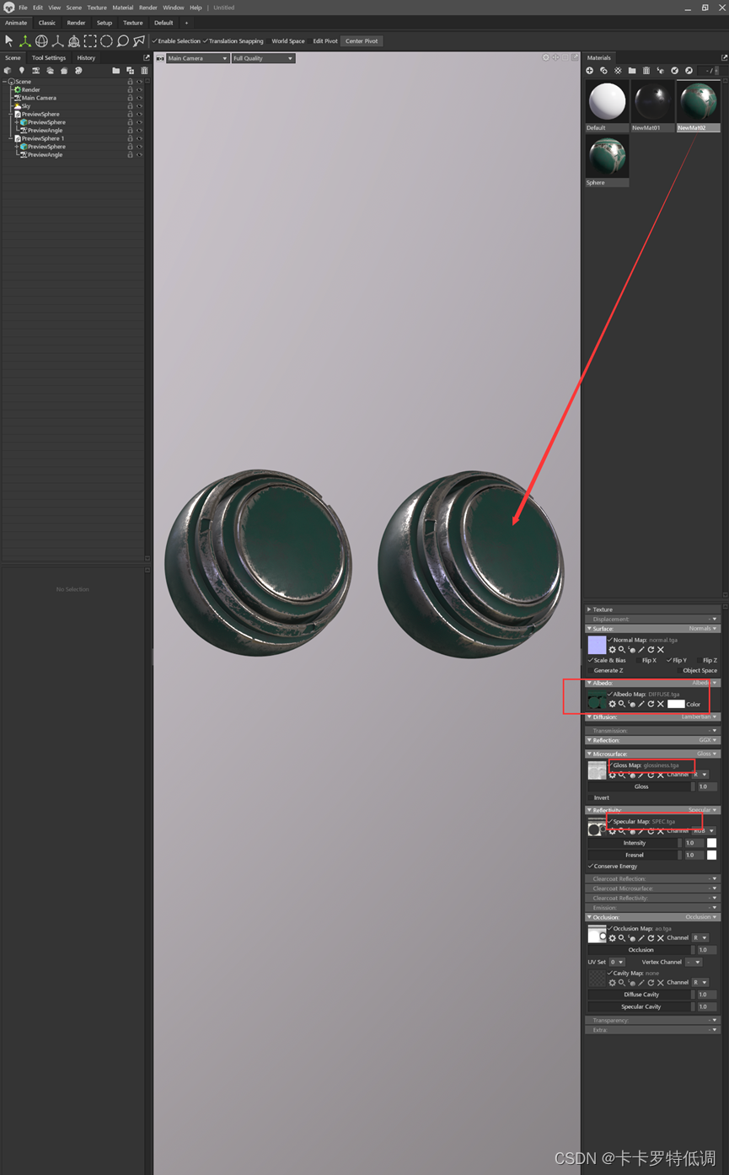729x1175 pixels.
Task: Click the Occlusion value field
Action: pos(707,950)
